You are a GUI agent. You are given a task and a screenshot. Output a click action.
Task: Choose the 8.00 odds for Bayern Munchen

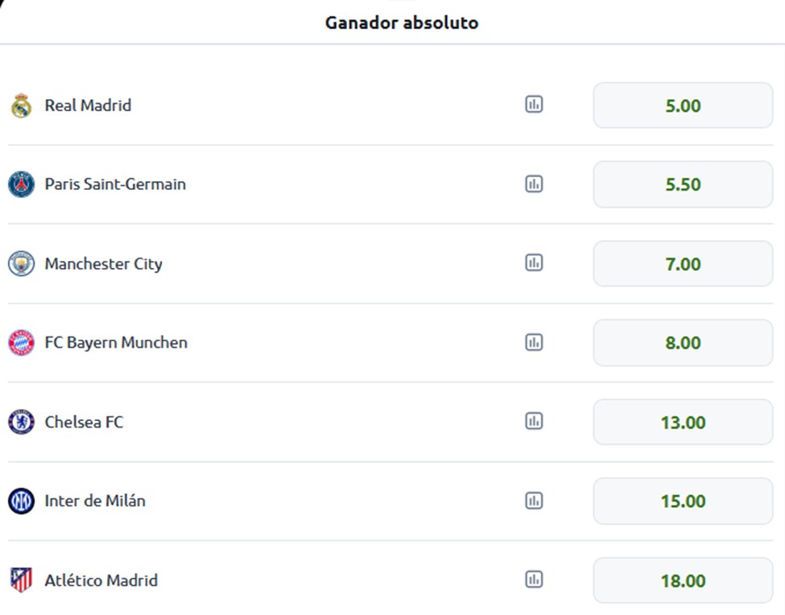(683, 343)
